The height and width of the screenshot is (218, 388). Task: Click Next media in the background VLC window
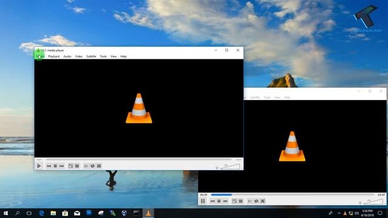(225, 201)
